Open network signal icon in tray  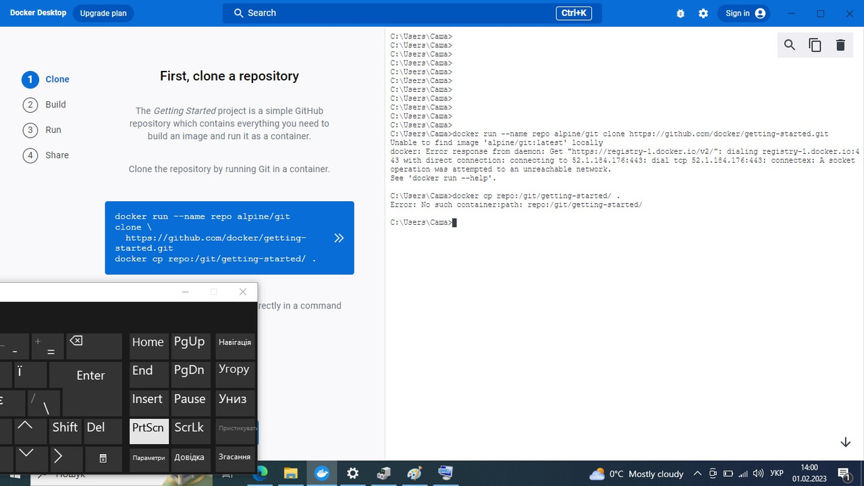pos(743,474)
